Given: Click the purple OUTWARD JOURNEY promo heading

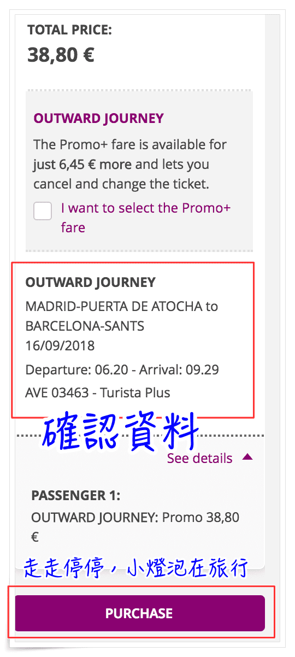Looking at the screenshot, I should point(98,119).
